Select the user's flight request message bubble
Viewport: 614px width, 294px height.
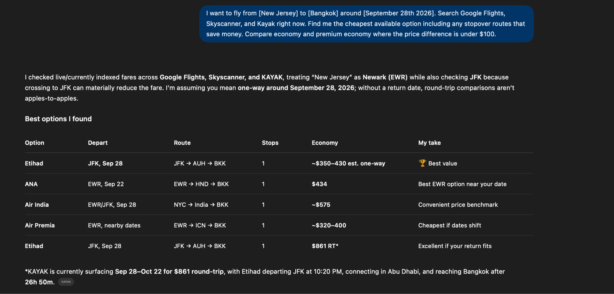(x=367, y=24)
